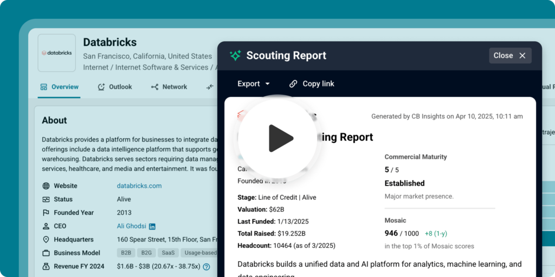This screenshot has width=555, height=277.
Task: Click the Website globe icon
Action: click(x=46, y=186)
